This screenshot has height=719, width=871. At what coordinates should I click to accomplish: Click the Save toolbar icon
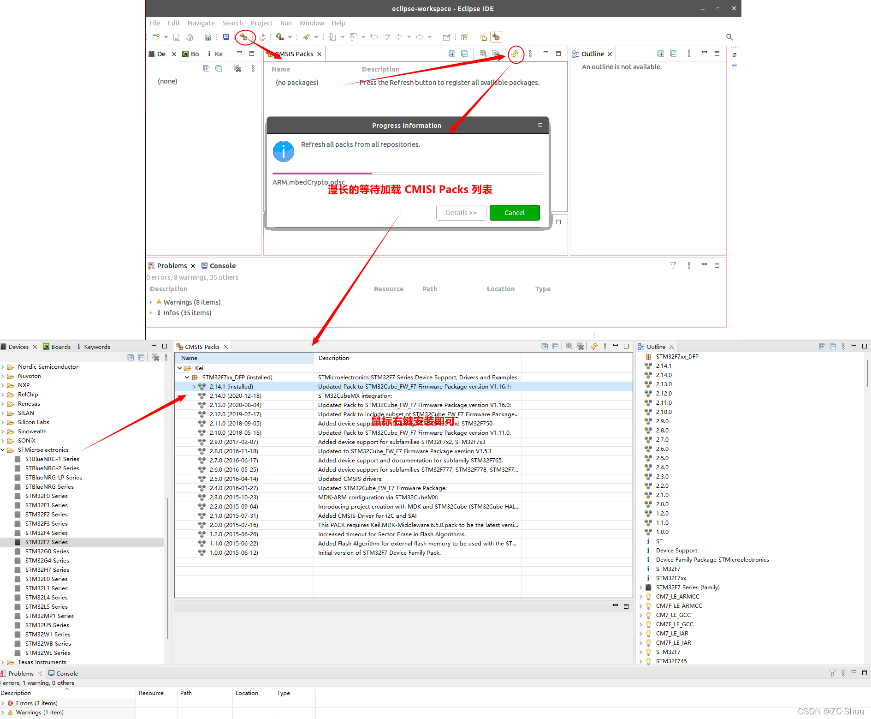[x=177, y=37]
